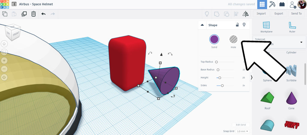Open the Tinkercad shapes category dropdown

279,42
